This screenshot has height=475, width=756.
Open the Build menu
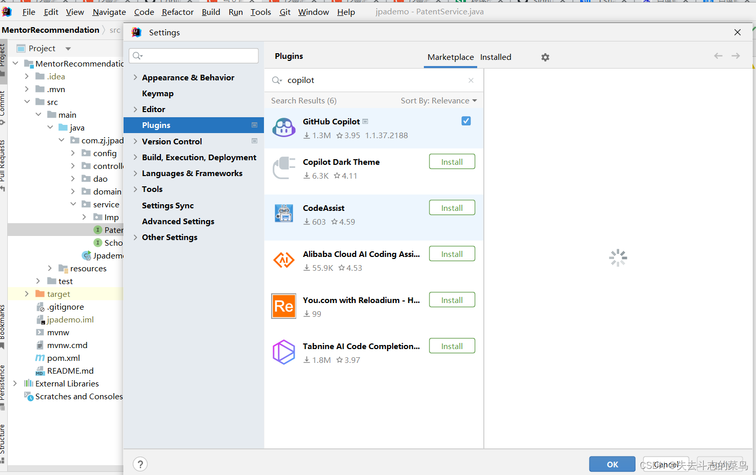pyautogui.click(x=211, y=12)
